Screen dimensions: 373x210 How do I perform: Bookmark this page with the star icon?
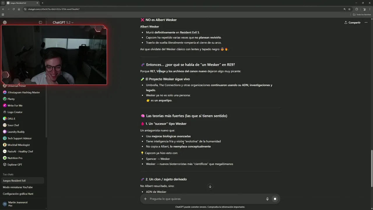(349, 9)
